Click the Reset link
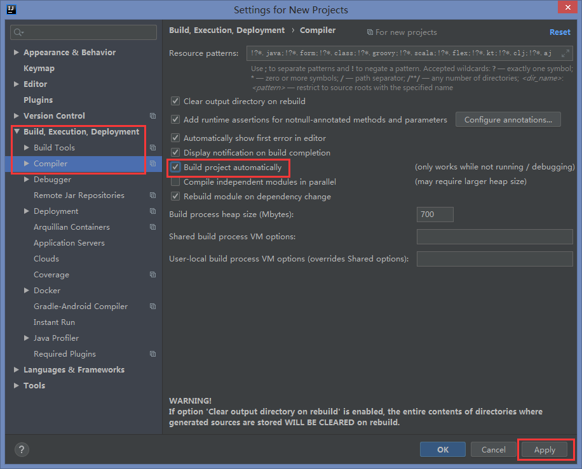The height and width of the screenshot is (469, 582). (x=560, y=32)
